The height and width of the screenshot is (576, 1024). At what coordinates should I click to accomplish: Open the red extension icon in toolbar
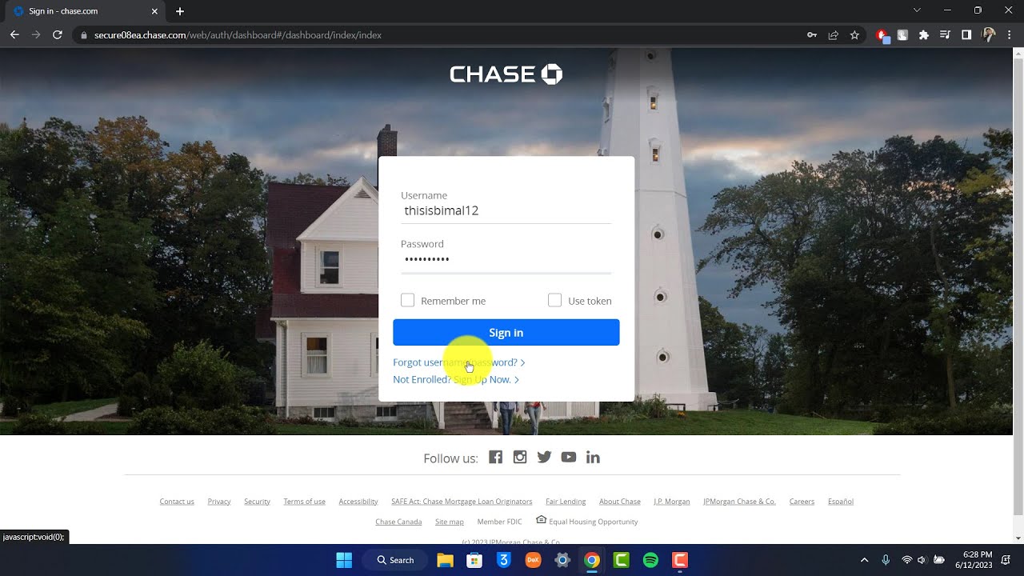click(x=882, y=35)
